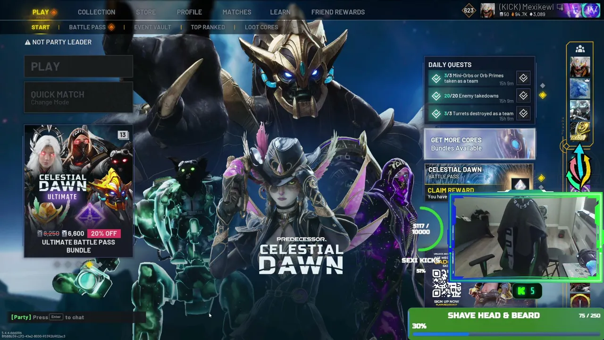Claim the Mini-Orbs or Orb Primes quest reward
The width and height of the screenshot is (604, 340).
pos(523,78)
